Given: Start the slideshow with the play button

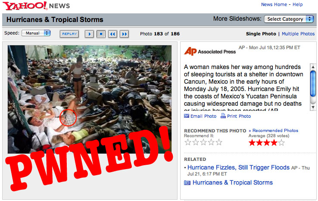Looking at the screenshot, I should pos(89,34).
